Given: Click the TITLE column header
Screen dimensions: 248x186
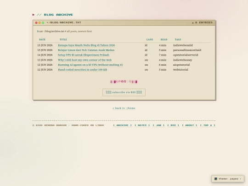Looking at the screenshot, I should point(63,39).
